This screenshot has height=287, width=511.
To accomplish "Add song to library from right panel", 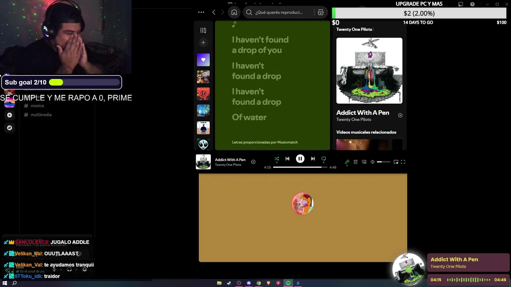I will tap(400, 115).
